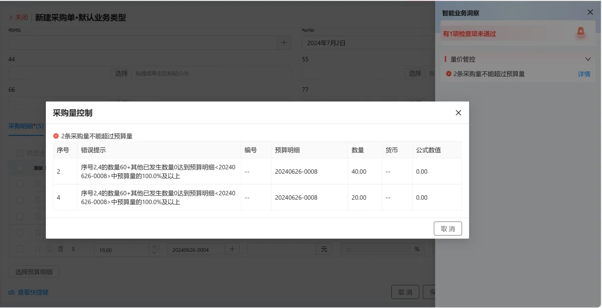Screen dimensions: 602x308
Task: Tick the checkbox for row 5
Action: coord(20,249)
